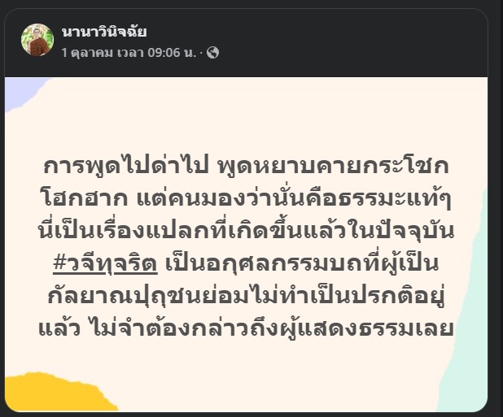Click the words พูดหยาบคายกระโชก
Screen dimensions: 503x417
point(333,166)
